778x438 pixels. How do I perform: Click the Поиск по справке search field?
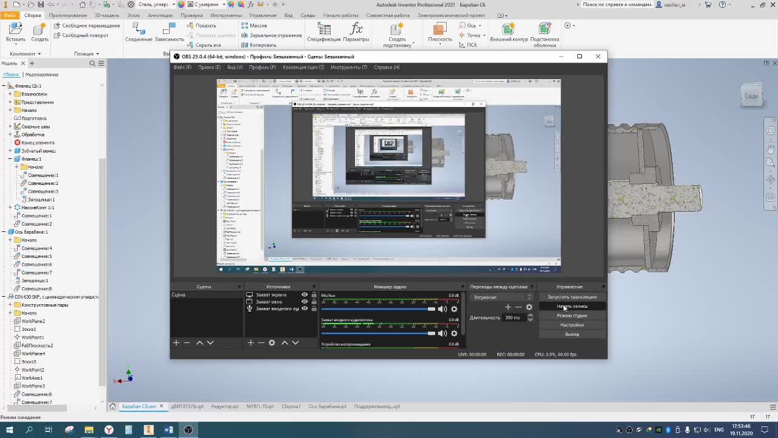coord(617,4)
